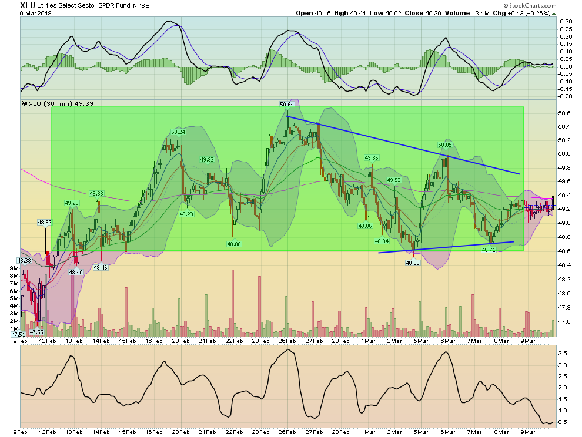
Task: Click the 48.53 price label
Action: coord(412,263)
